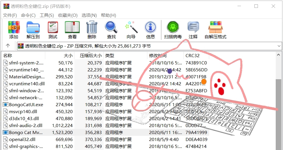Open the 工具(S) menu
The height and width of the screenshot is (150, 283).
[x=47, y=15]
